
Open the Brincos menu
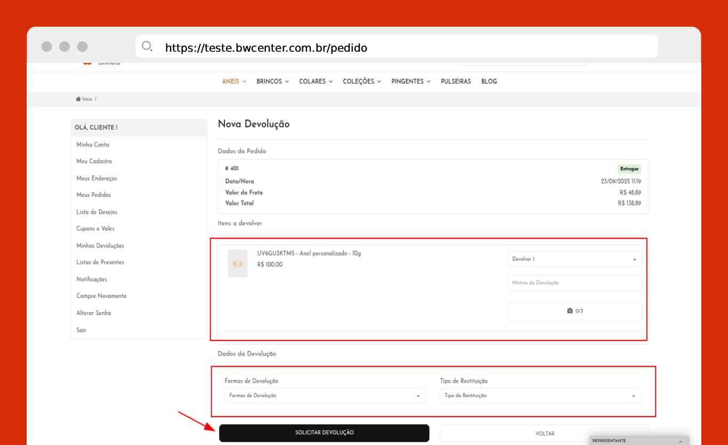[272, 82]
